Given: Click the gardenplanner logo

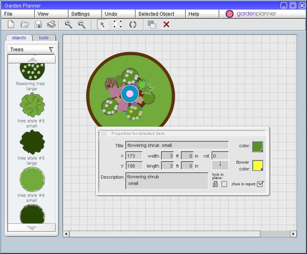Looking at the screenshot, I should 251,14.
